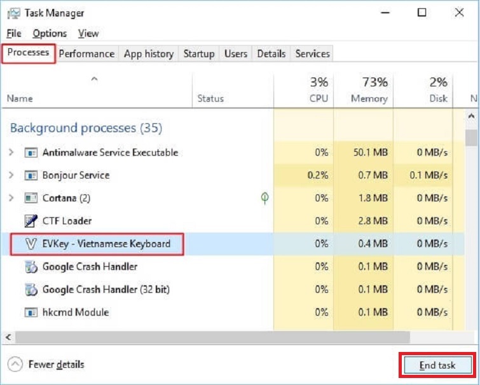Click the vertical scrollbar up arrow

(x=471, y=118)
